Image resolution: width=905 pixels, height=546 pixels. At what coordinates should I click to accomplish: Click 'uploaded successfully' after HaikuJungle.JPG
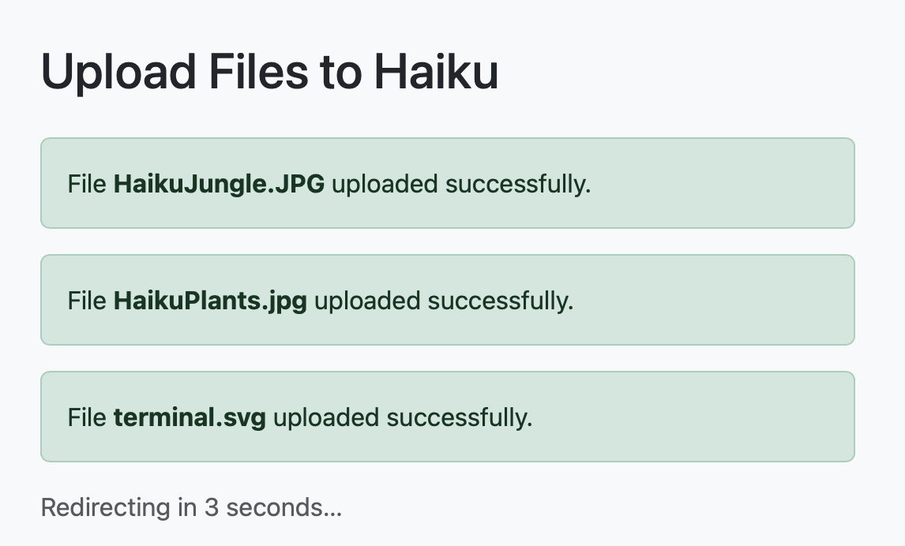point(461,185)
